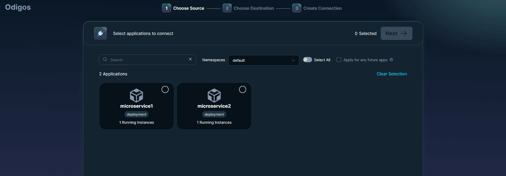Click microservice2's deployment tag
The height and width of the screenshot is (176, 506).
214,114
